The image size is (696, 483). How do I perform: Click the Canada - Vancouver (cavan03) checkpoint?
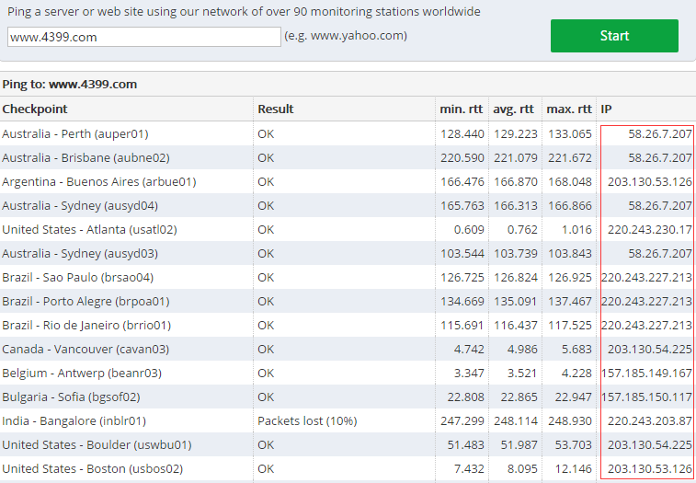point(86,350)
